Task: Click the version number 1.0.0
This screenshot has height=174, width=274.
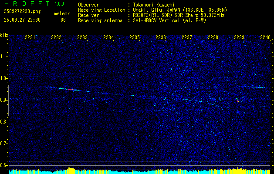Action: tap(59, 4)
